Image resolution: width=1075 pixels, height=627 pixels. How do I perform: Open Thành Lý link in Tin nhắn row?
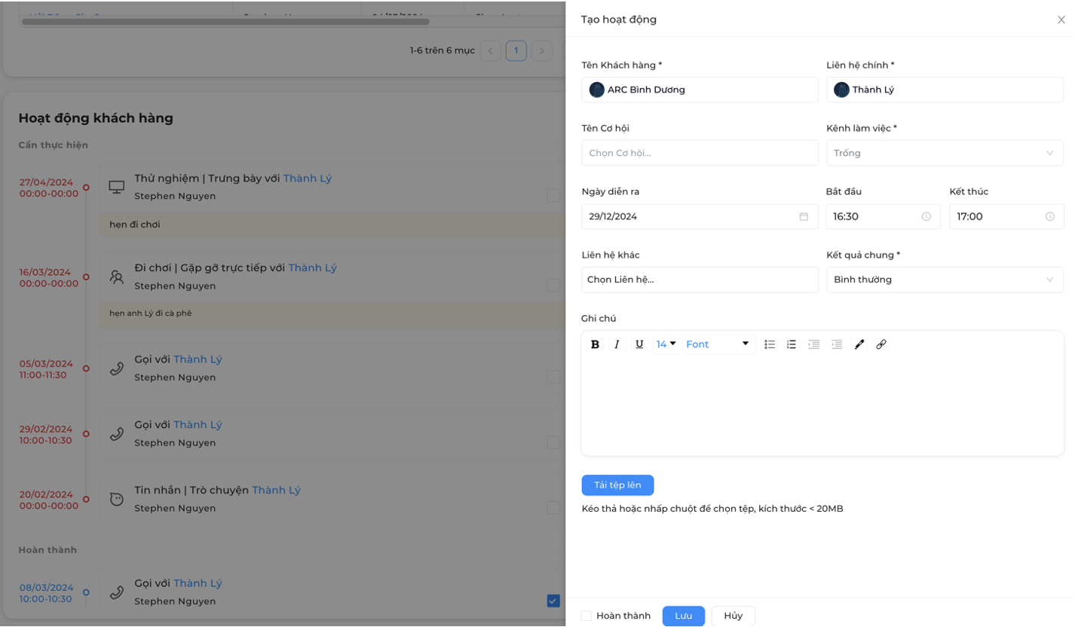277,490
